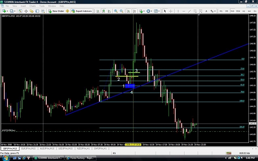258x161 pixels.
Task: Expand the Profiles dropdown arrow
Action: click(x=15, y=11)
